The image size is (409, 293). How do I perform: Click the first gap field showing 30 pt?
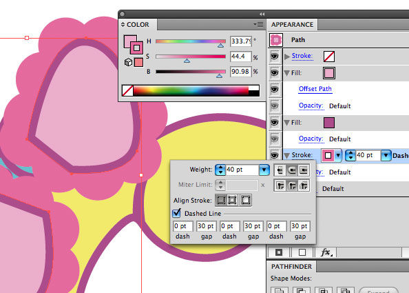coord(207,226)
